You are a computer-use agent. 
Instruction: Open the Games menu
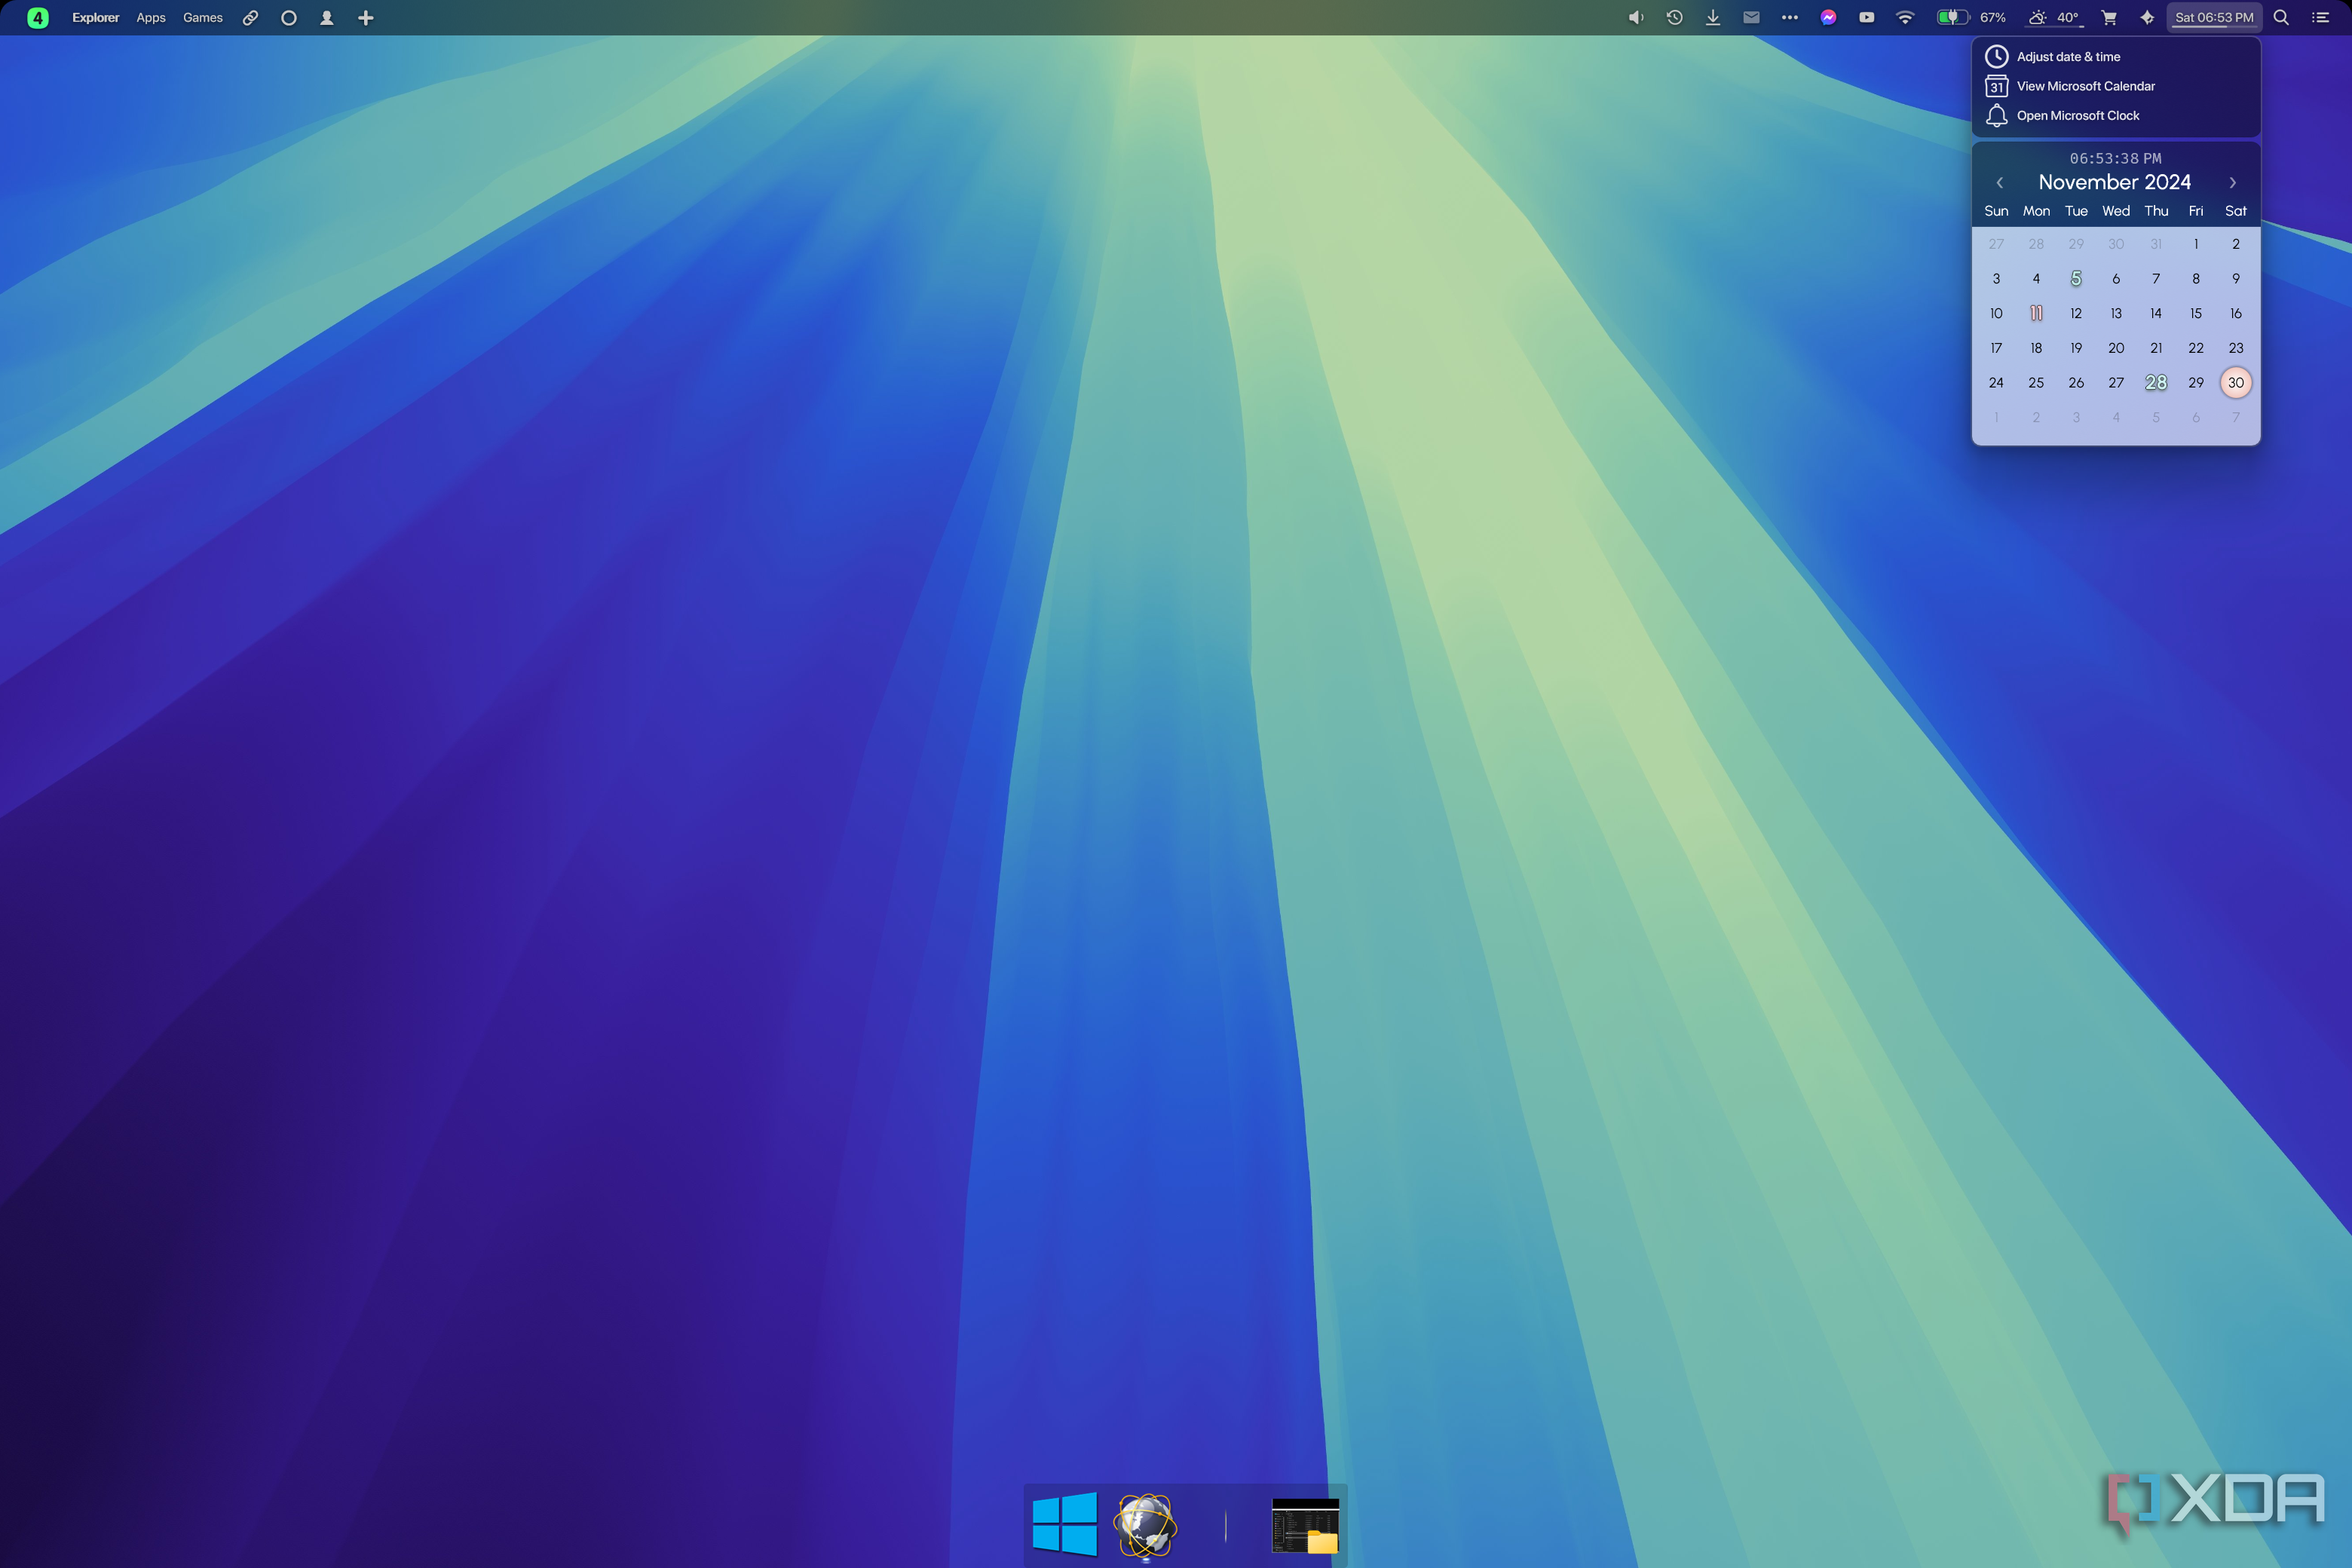click(203, 17)
